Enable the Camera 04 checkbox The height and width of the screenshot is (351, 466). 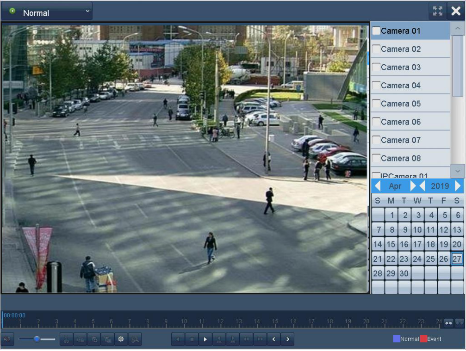(x=377, y=86)
